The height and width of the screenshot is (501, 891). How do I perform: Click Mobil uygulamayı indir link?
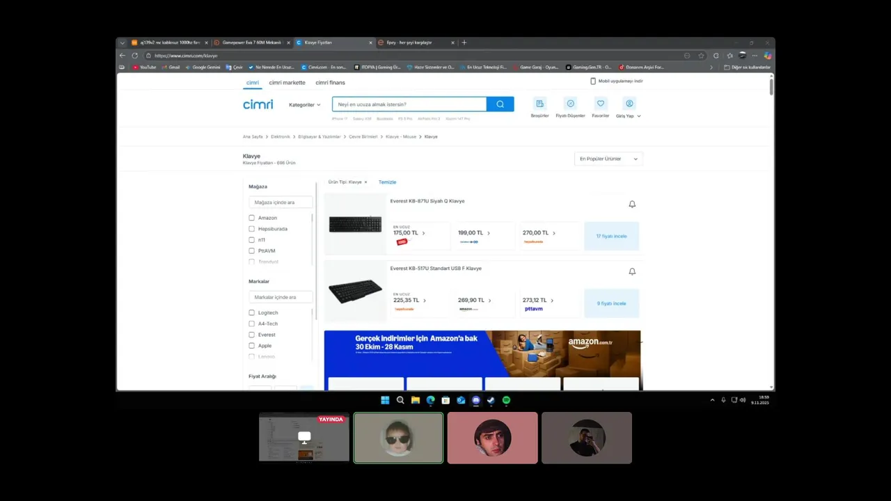pos(617,81)
